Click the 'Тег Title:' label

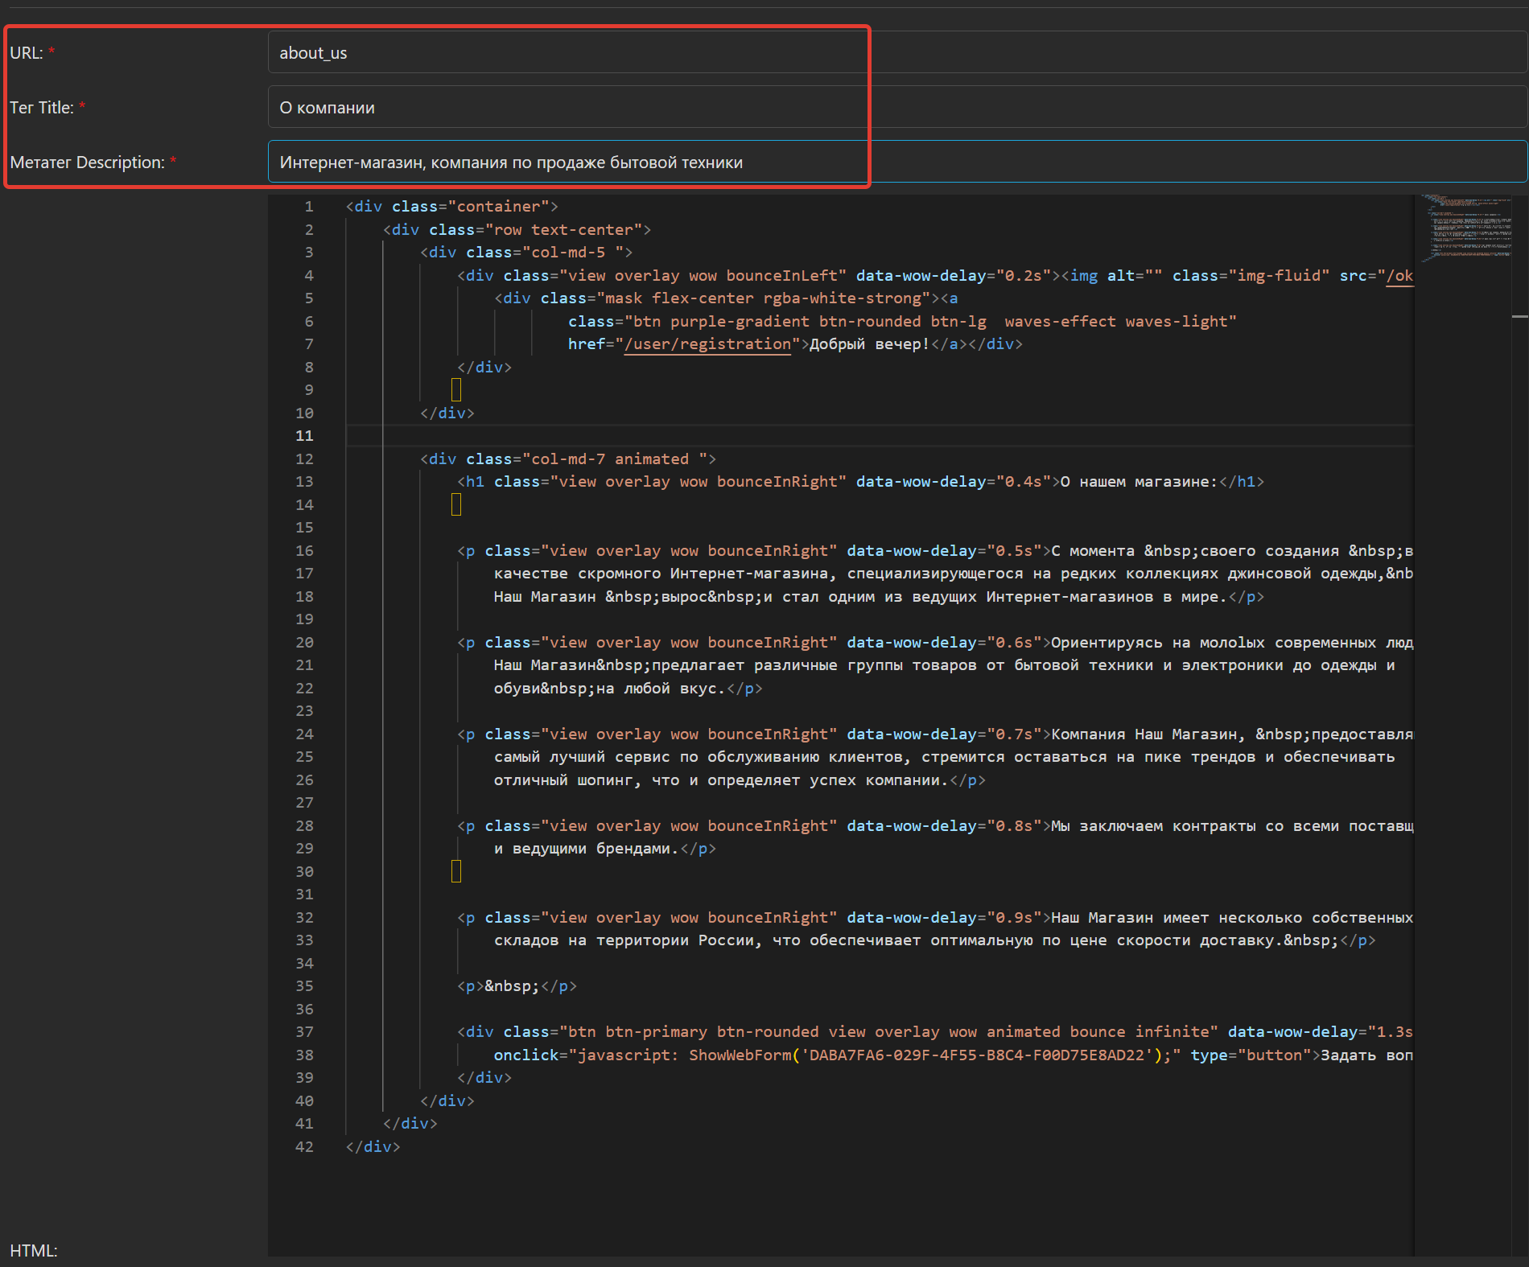42,108
